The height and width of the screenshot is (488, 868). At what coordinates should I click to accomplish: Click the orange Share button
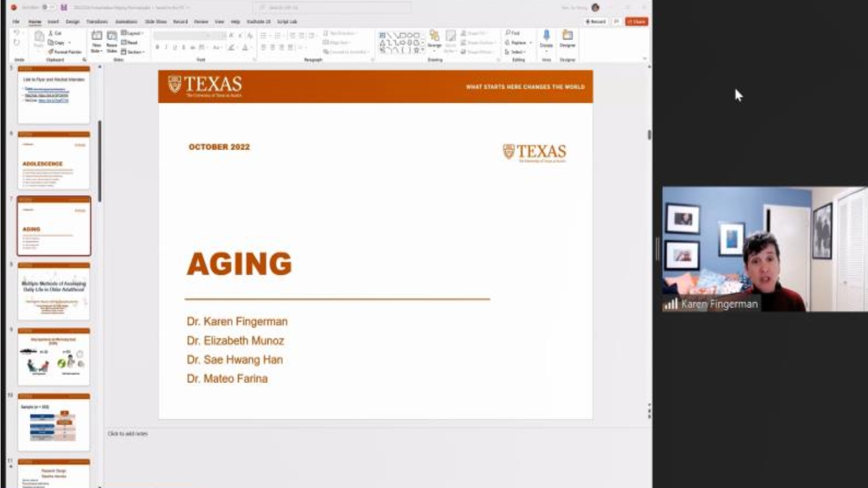636,21
